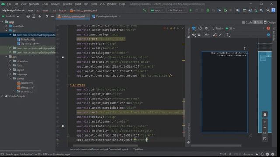Click Collapse All icon in Project panel

point(39,17)
